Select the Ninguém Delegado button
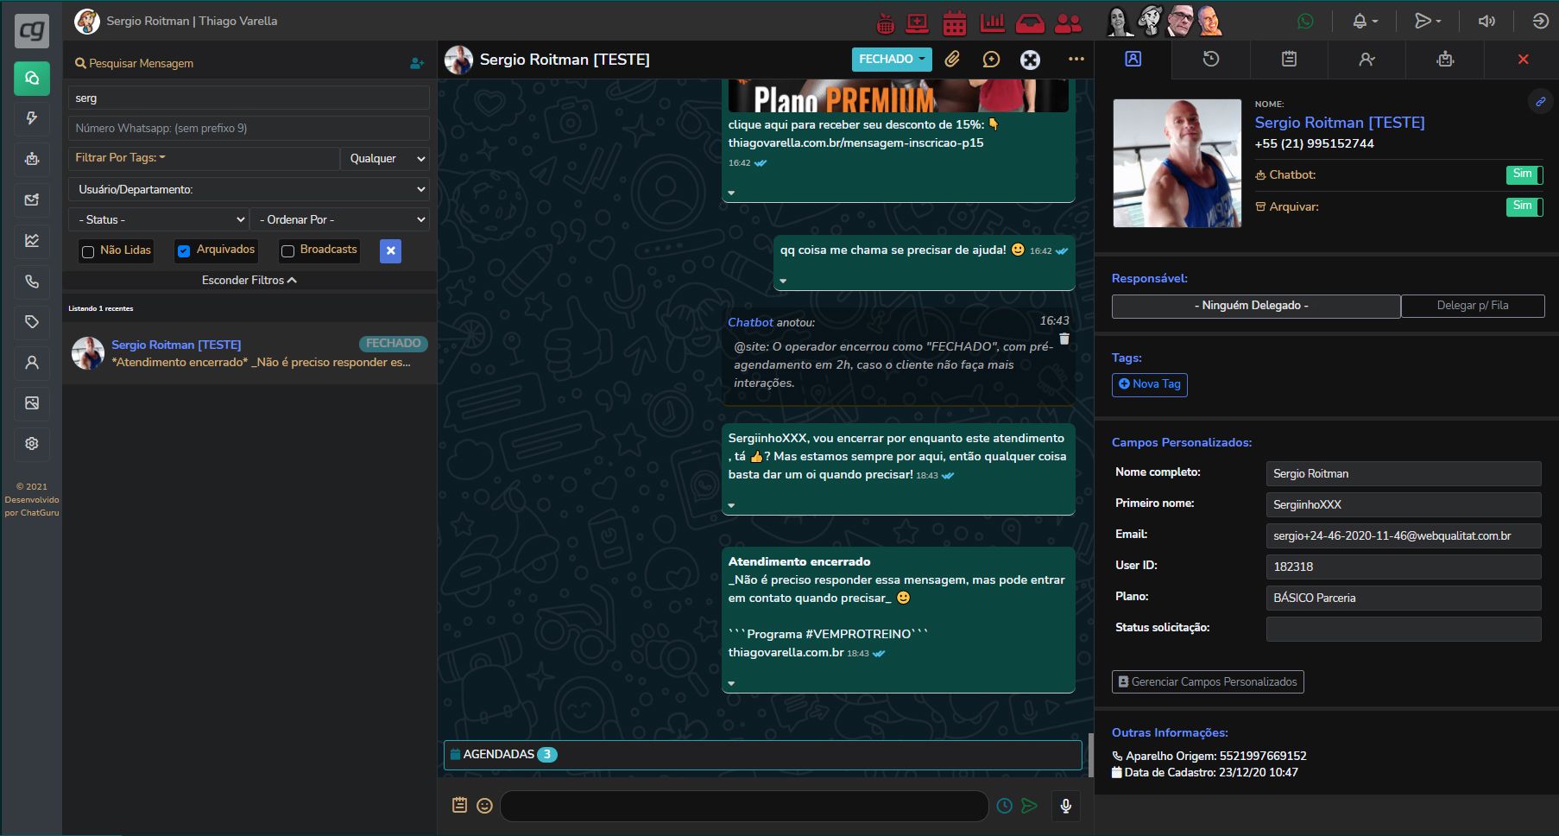The width and height of the screenshot is (1559, 836). (x=1256, y=306)
